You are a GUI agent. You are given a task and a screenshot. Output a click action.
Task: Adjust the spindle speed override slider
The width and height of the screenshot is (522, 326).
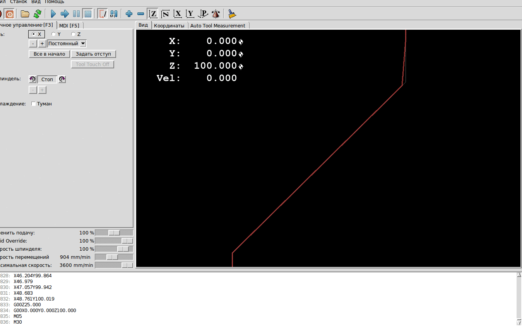(114, 249)
